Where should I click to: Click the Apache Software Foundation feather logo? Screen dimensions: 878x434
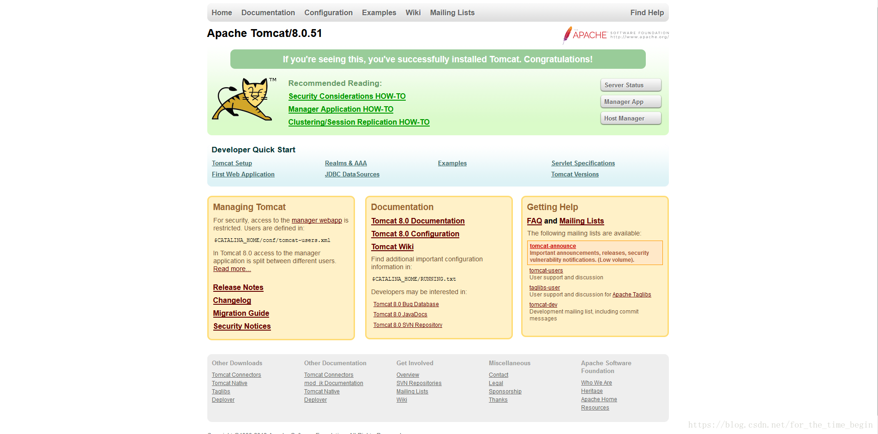coord(615,35)
